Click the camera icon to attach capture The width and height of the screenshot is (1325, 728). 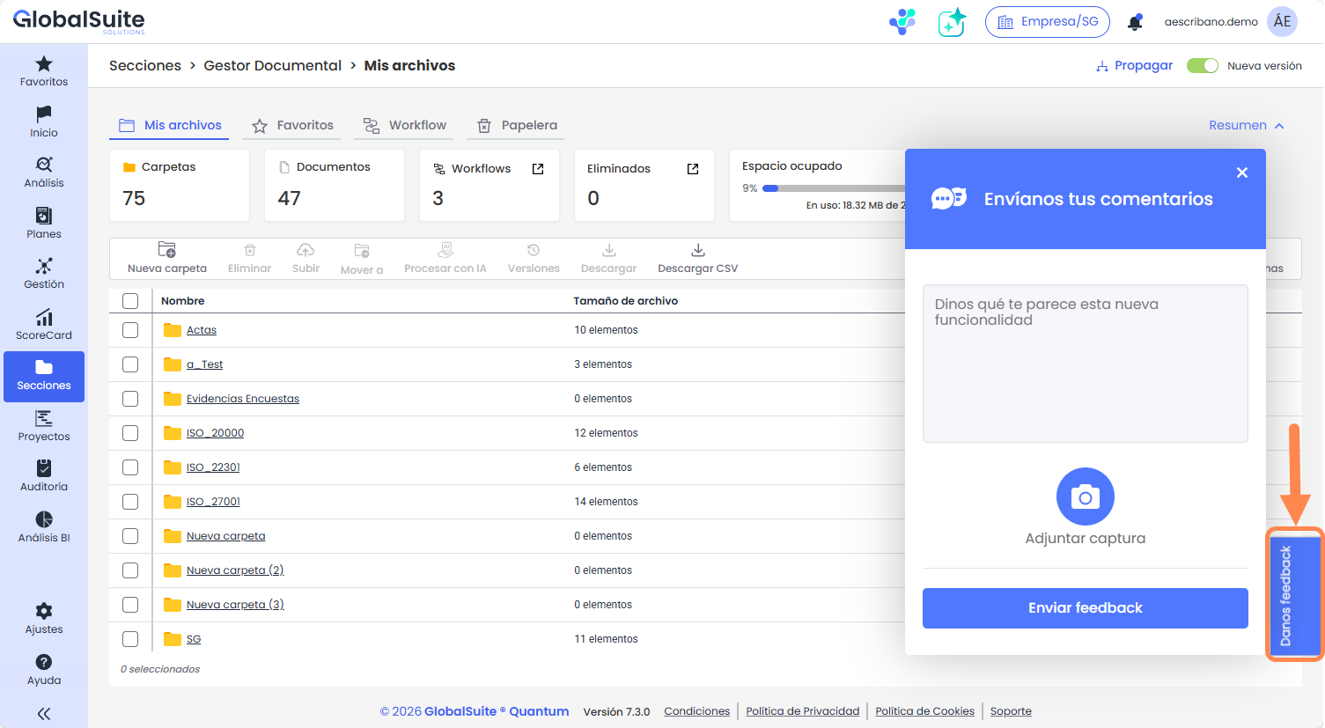(1085, 496)
